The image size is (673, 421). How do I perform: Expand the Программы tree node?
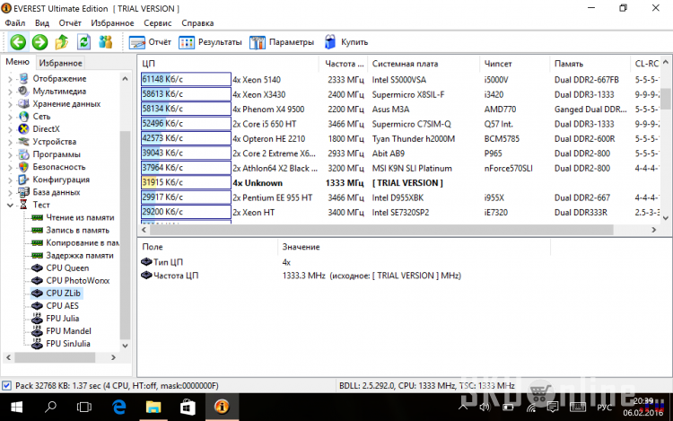tap(10, 154)
